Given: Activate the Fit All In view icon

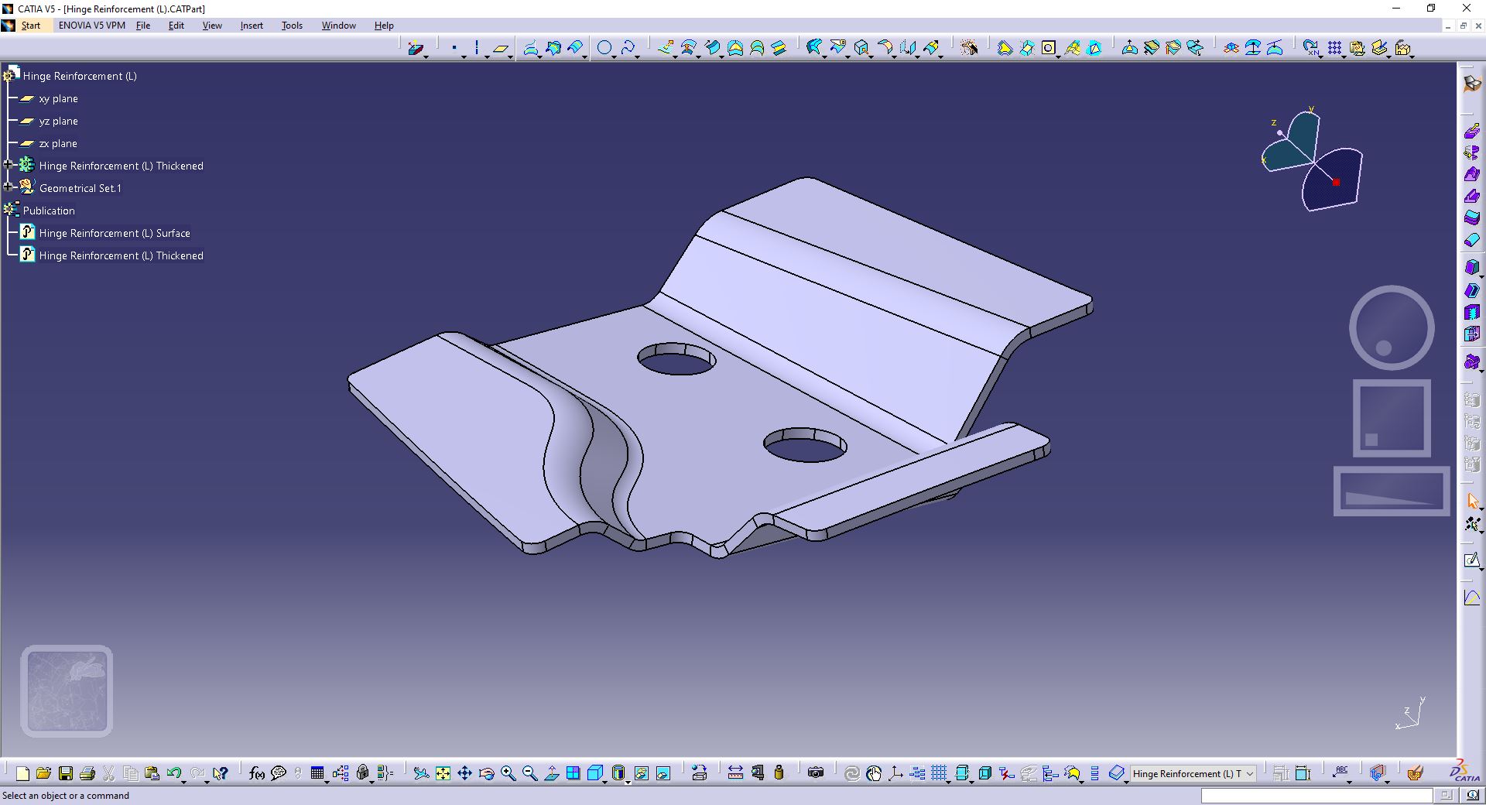Looking at the screenshot, I should 443,773.
